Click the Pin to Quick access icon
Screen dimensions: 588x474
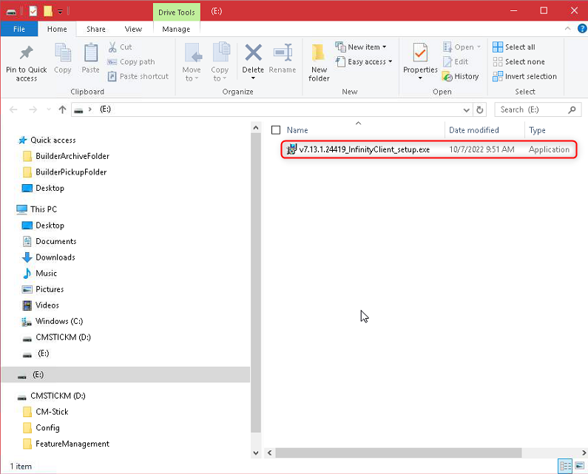click(x=26, y=53)
